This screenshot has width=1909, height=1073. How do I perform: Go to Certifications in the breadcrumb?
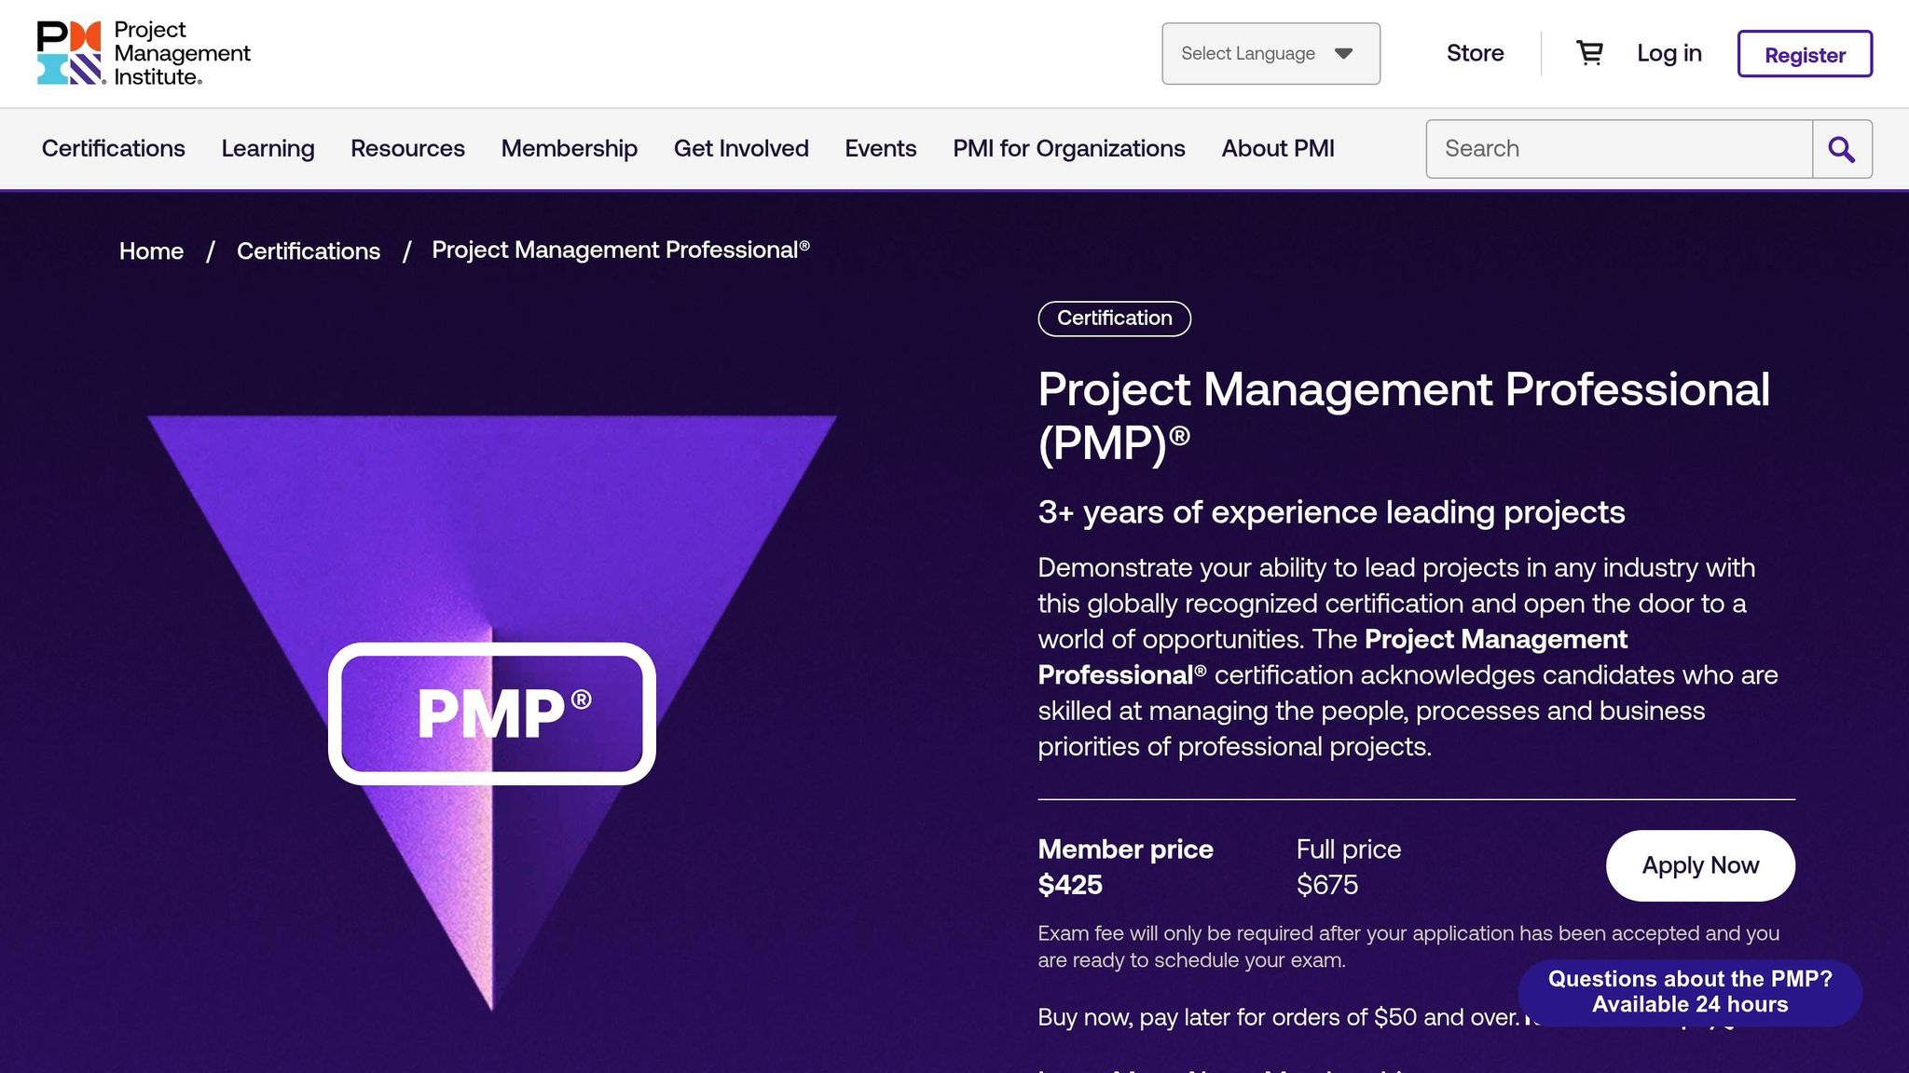click(x=309, y=251)
